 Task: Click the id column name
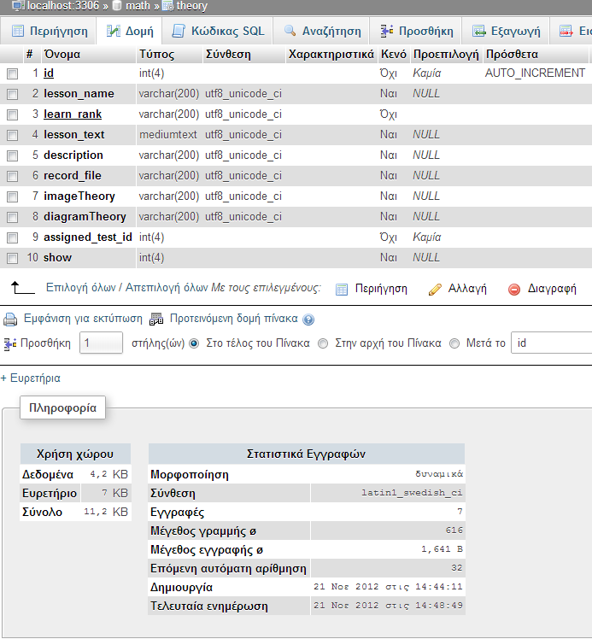coord(49,73)
